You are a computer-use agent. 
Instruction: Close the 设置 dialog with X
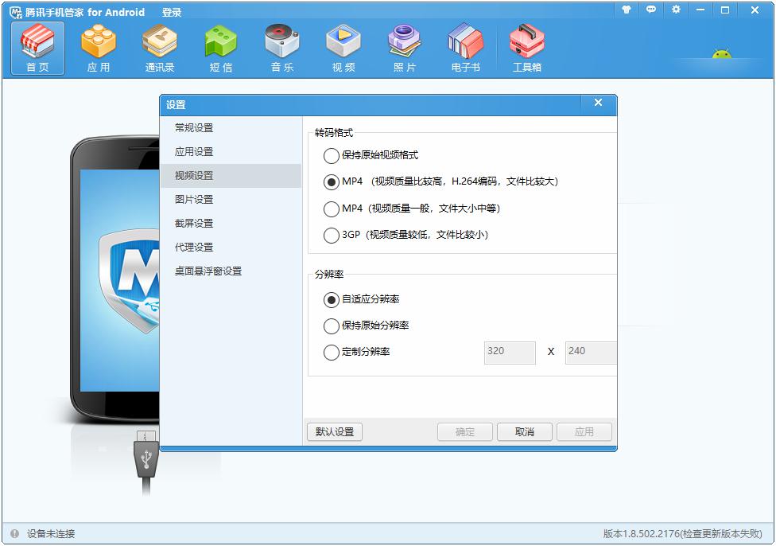tap(599, 103)
